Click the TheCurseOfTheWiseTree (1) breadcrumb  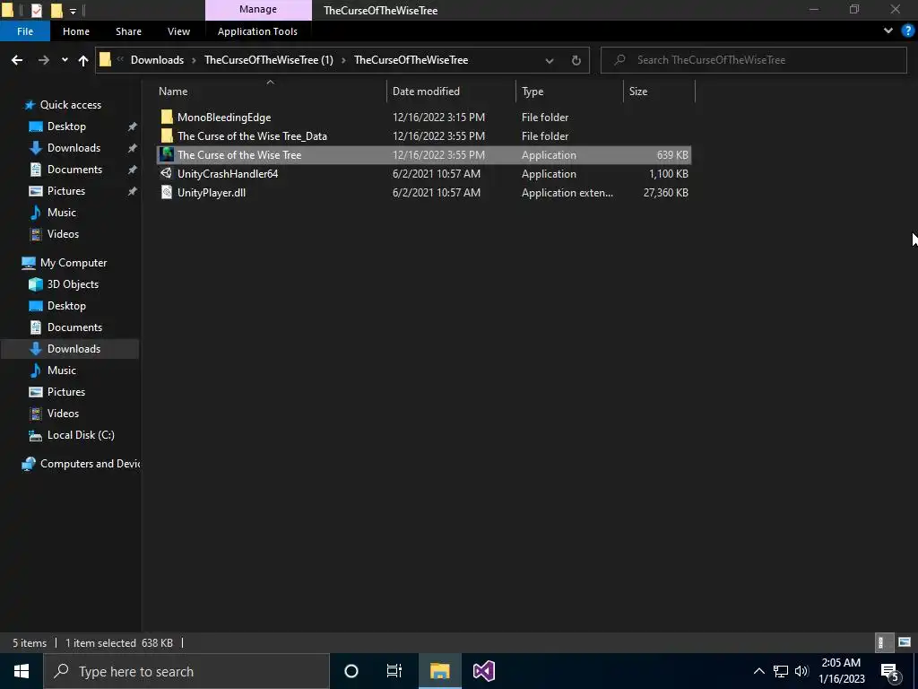269,60
